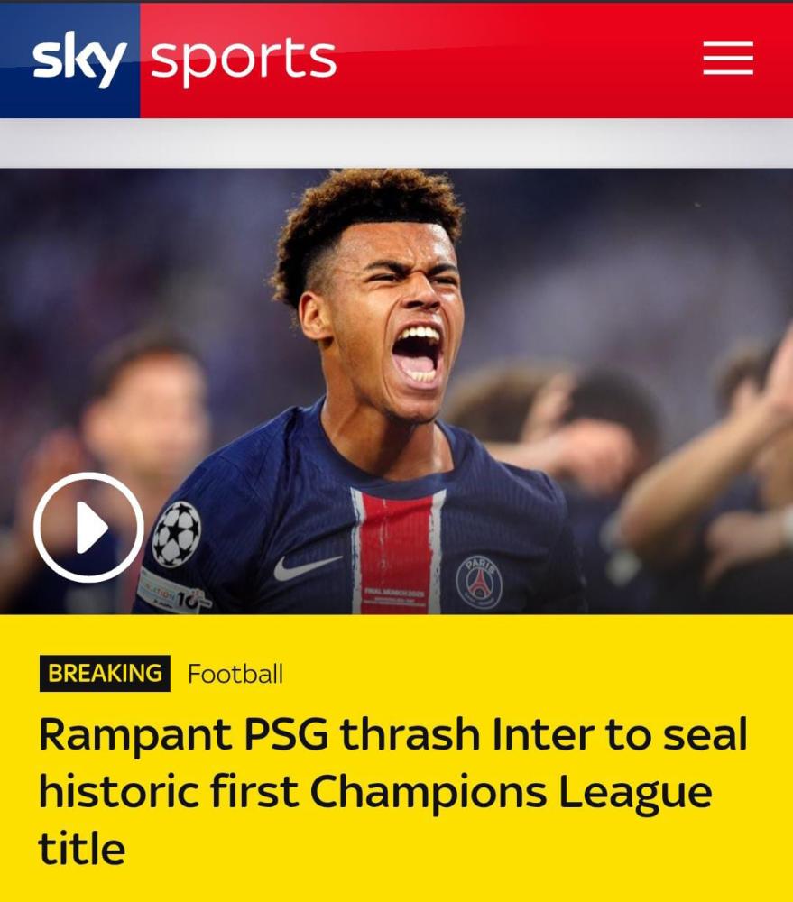This screenshot has height=902, width=793.
Task: Click the Nike swoosh on the shirt
Action: 307,566
